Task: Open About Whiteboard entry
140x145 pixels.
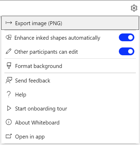Action: (x=70, y=122)
